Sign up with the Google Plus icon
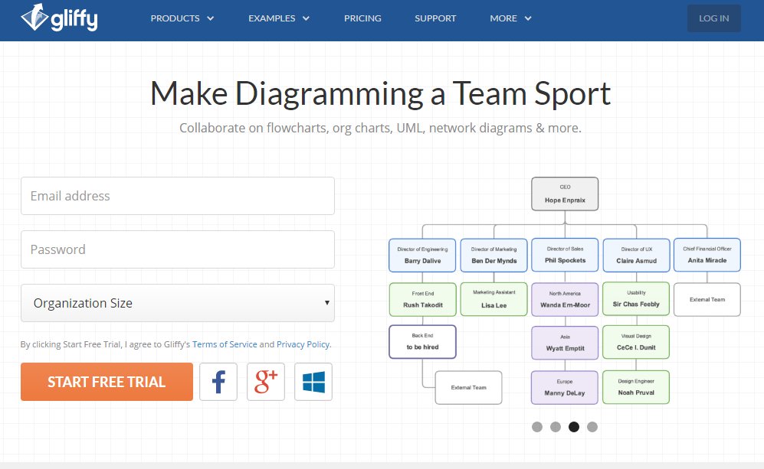Image resolution: width=764 pixels, height=469 pixels. point(266,382)
